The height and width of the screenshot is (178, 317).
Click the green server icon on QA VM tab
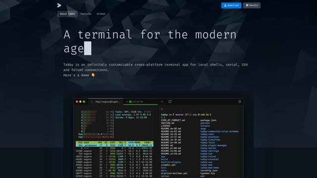pos(130,102)
